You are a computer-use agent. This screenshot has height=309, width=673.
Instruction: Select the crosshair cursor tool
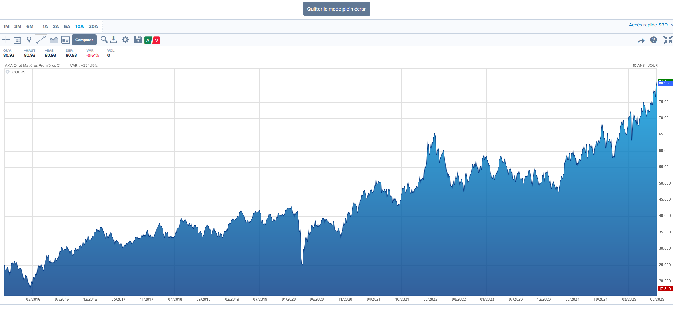click(6, 40)
